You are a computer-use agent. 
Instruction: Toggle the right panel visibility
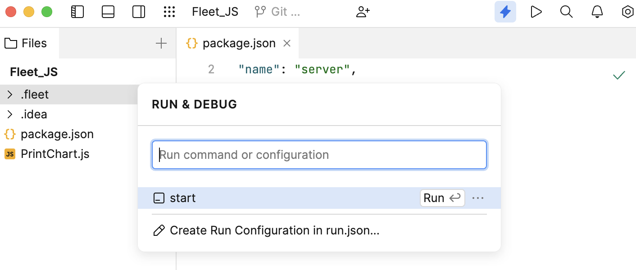(x=139, y=12)
